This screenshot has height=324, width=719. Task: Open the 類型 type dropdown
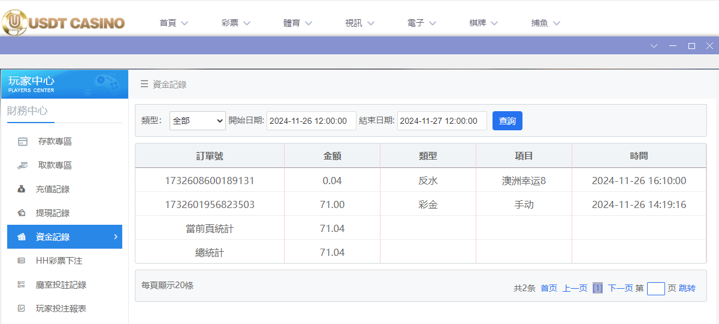[197, 121]
